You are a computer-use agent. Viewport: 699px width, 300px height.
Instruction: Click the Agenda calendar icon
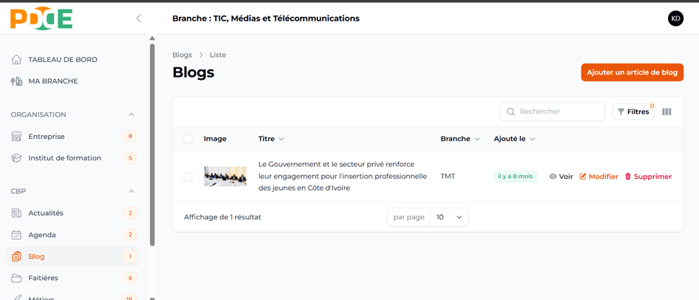(16, 235)
